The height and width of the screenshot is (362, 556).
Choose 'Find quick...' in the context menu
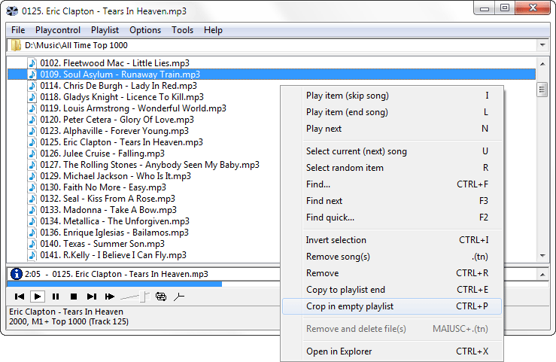[392, 218]
